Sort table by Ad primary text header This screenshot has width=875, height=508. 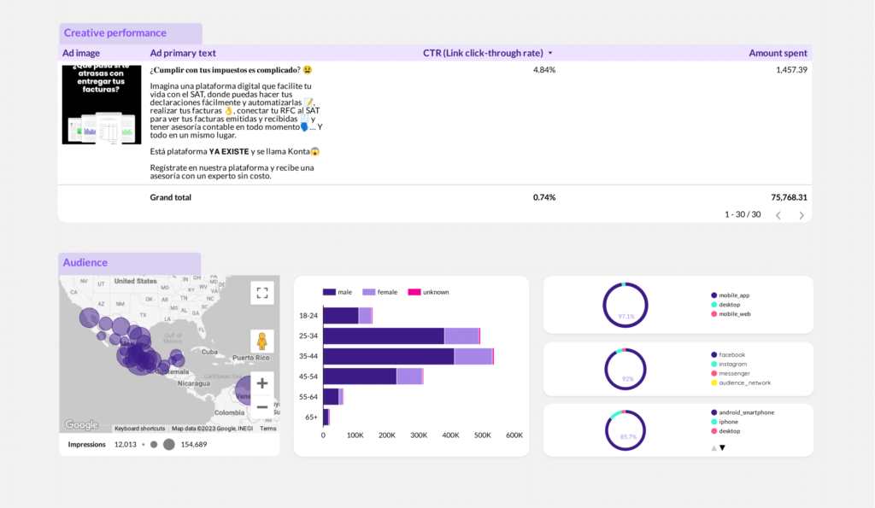tap(183, 53)
